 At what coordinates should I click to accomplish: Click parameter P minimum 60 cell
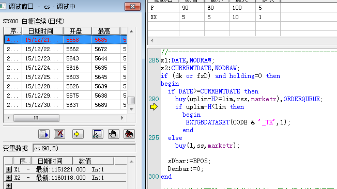tap(217, 8)
